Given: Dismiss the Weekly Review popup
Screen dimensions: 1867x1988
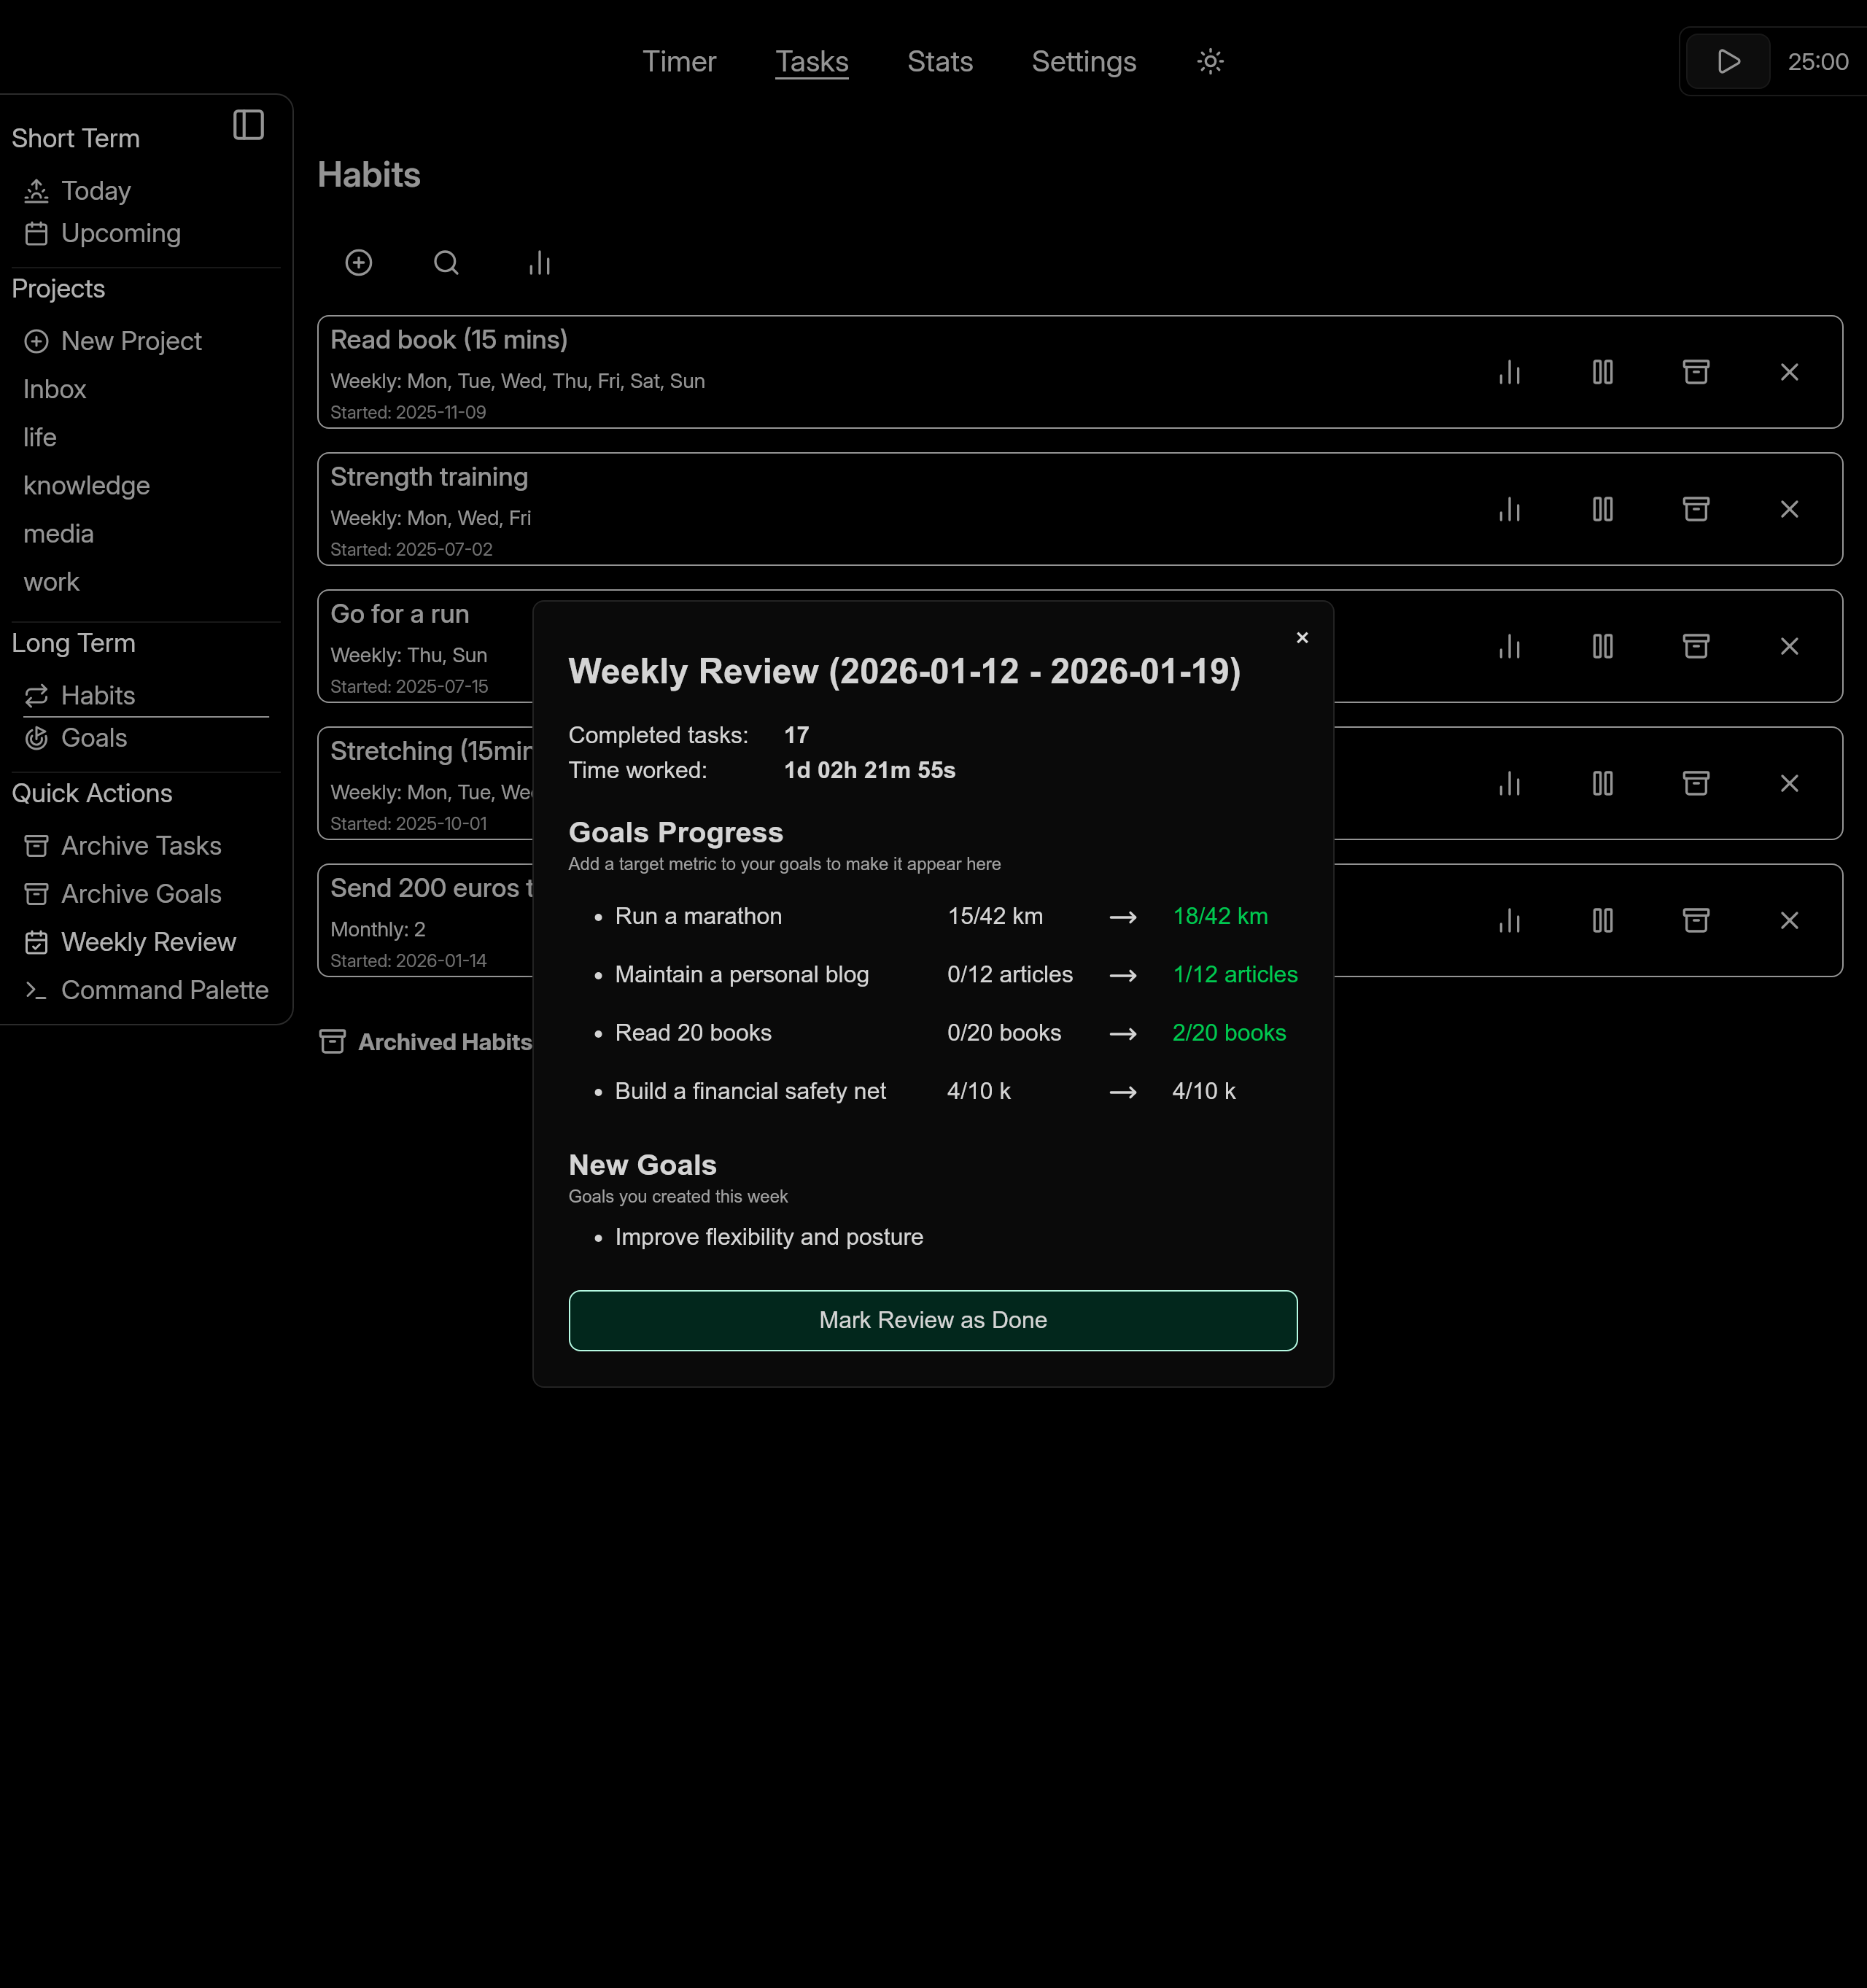Looking at the screenshot, I should [x=1302, y=637].
